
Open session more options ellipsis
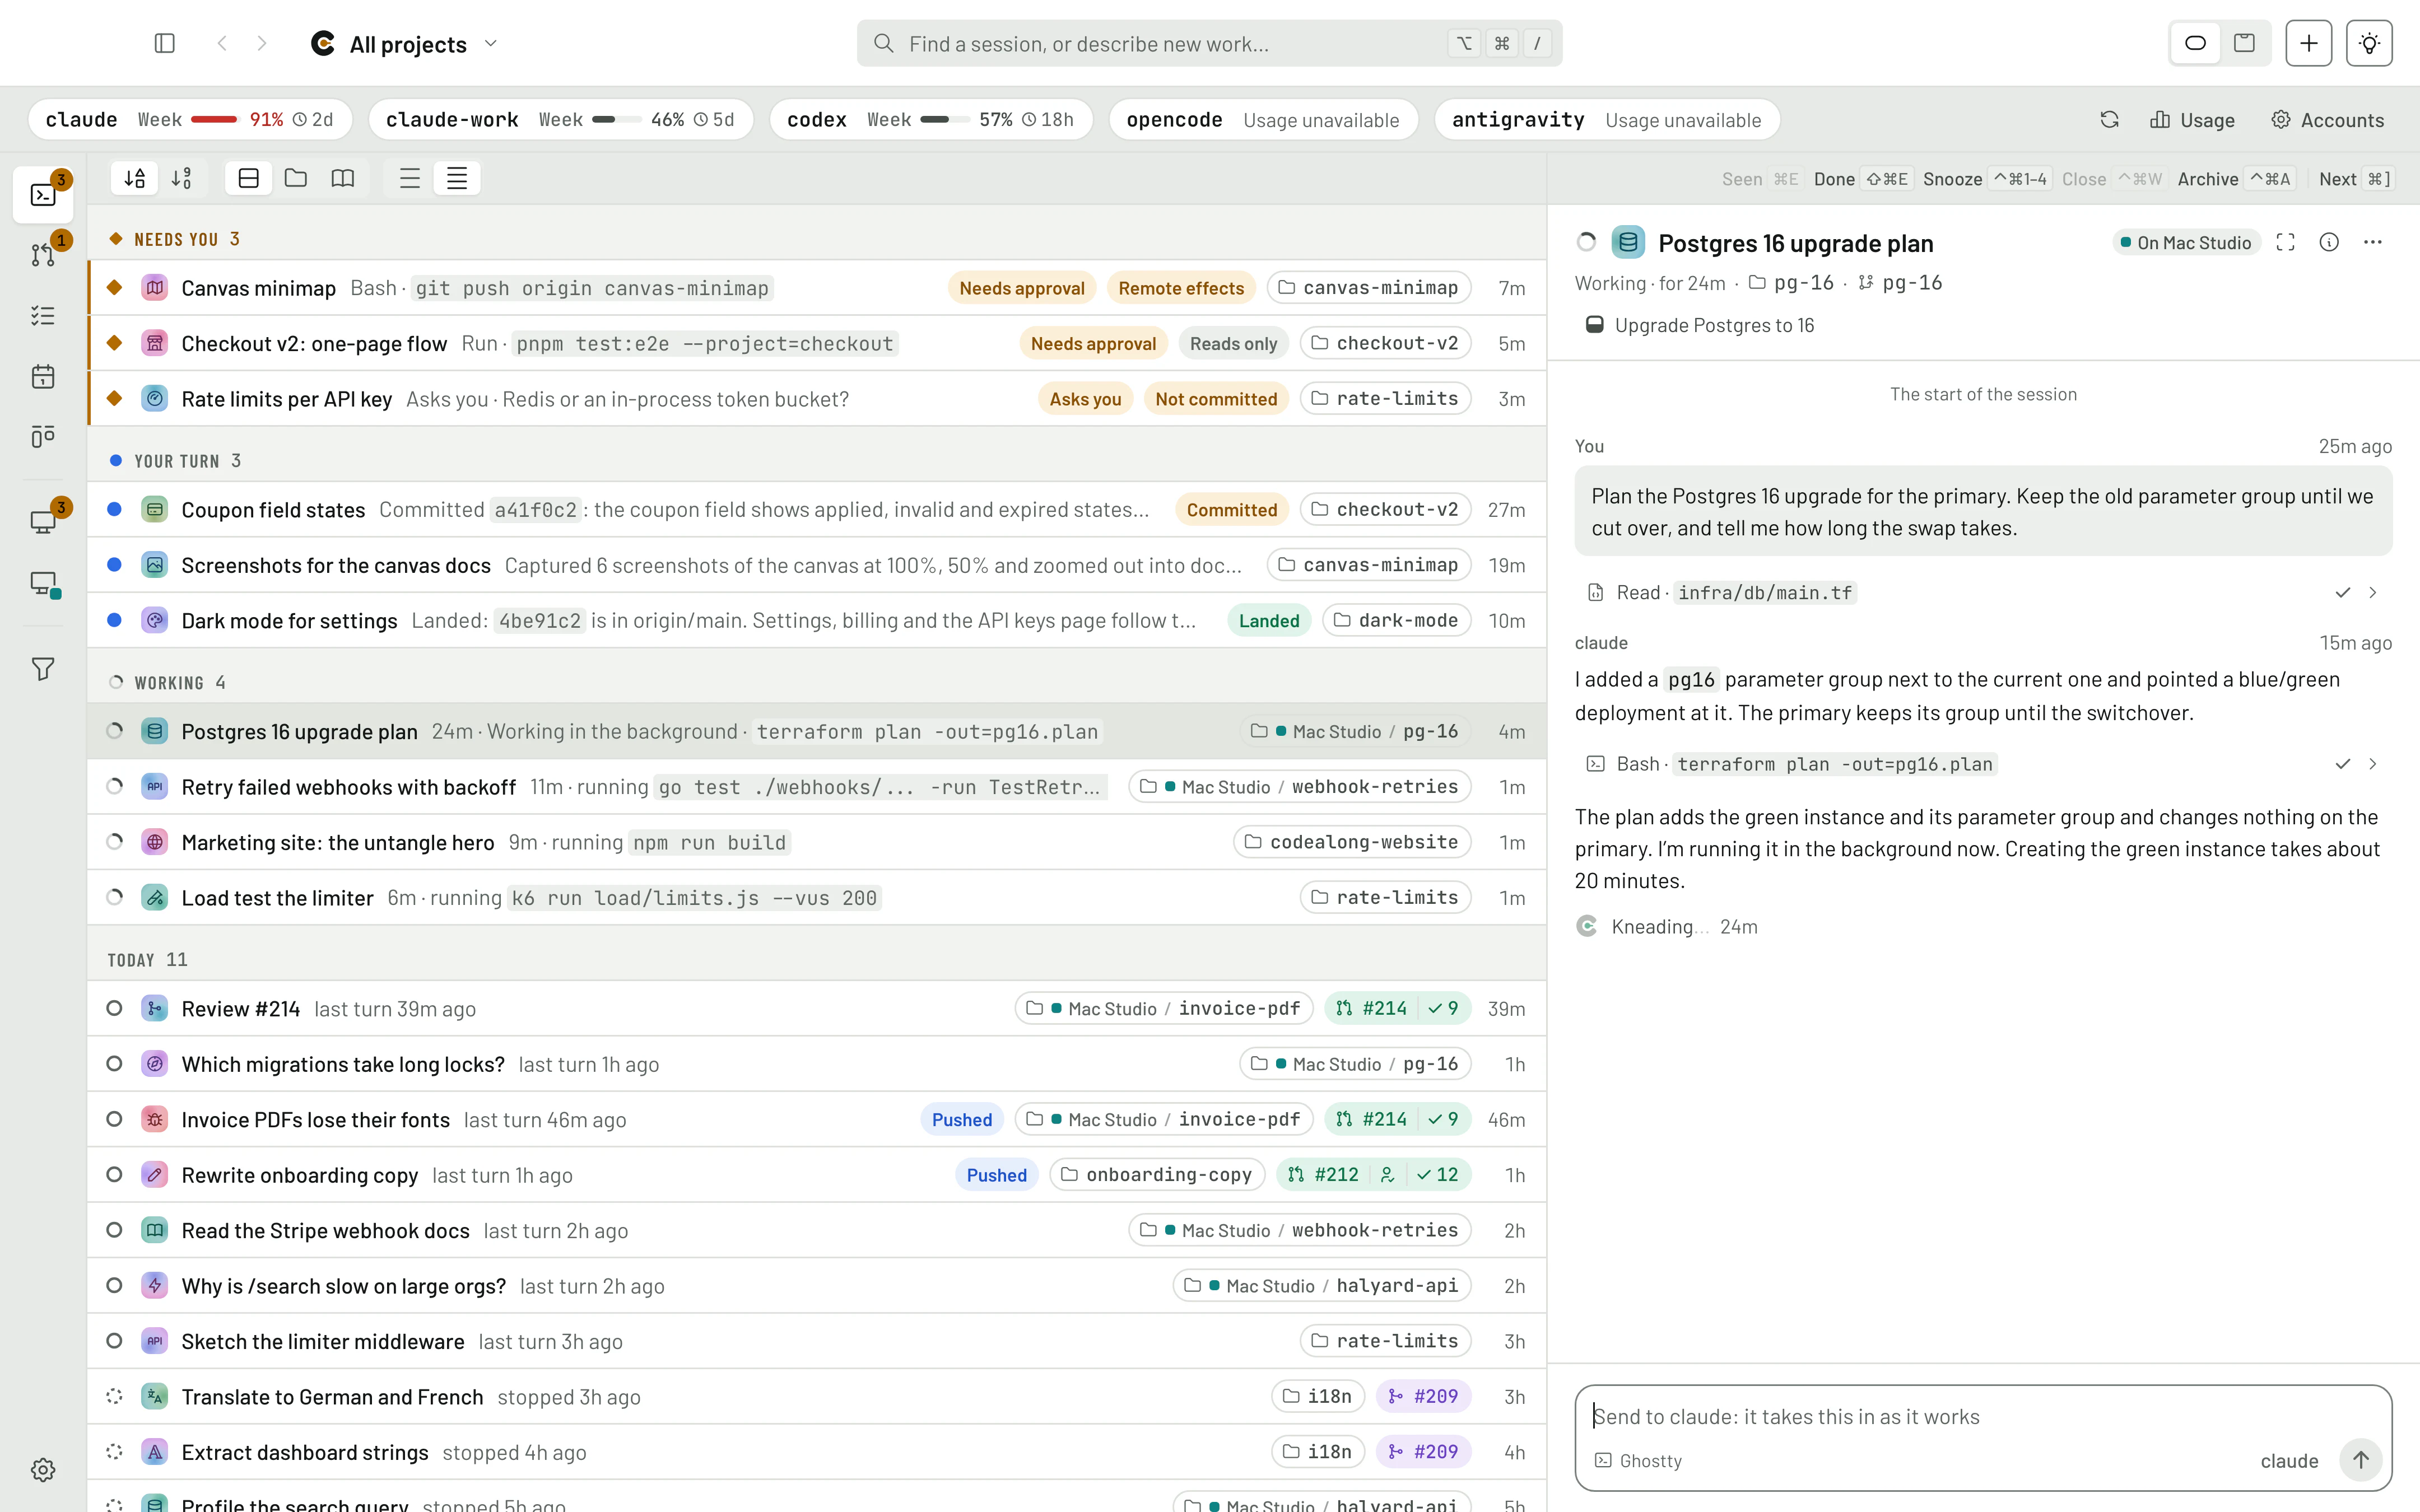(2372, 242)
